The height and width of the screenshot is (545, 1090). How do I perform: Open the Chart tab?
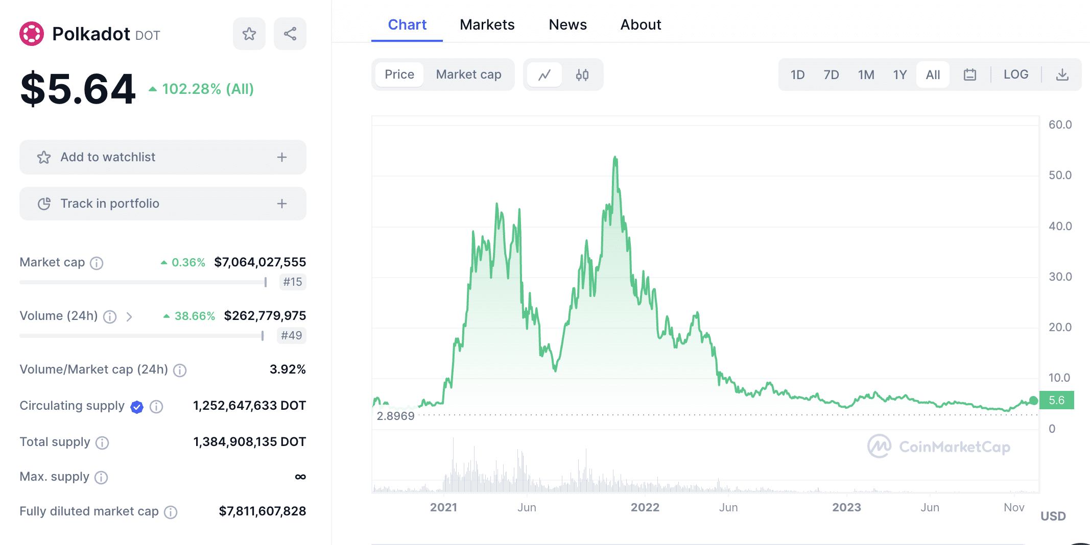(407, 24)
